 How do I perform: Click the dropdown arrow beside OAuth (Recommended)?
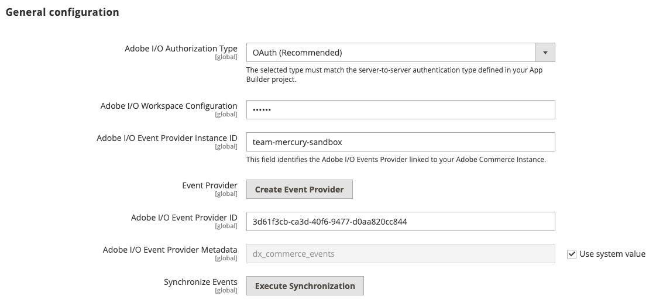(545, 53)
